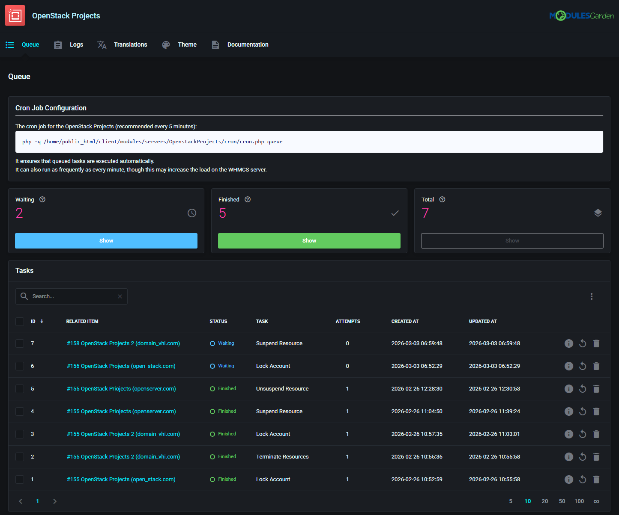Rerun task 7 with the retry icon
The height and width of the screenshot is (515, 619).
tap(583, 343)
